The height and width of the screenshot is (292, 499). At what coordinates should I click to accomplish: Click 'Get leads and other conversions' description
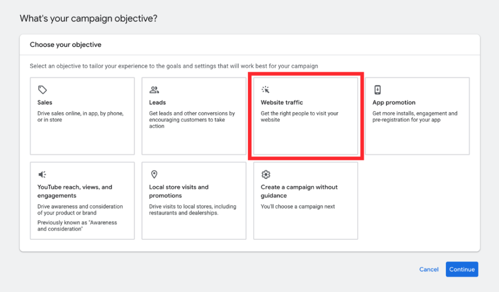click(x=192, y=120)
